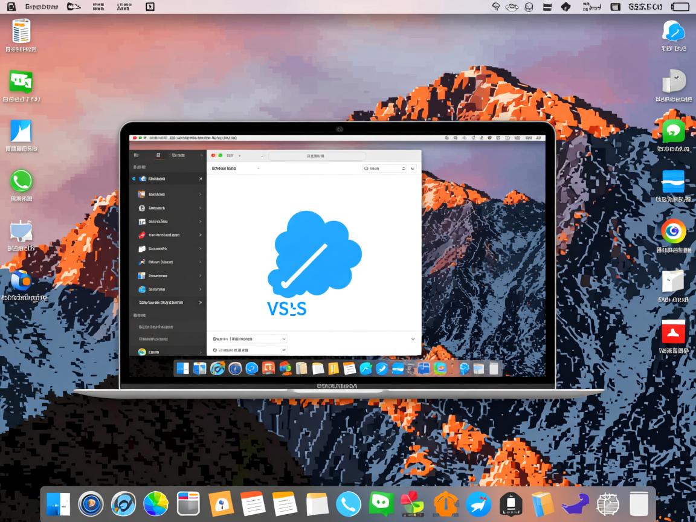Open the Finder icon in the bottom dock
Screen dimensions: 696x522
pyautogui.click(x=59, y=504)
